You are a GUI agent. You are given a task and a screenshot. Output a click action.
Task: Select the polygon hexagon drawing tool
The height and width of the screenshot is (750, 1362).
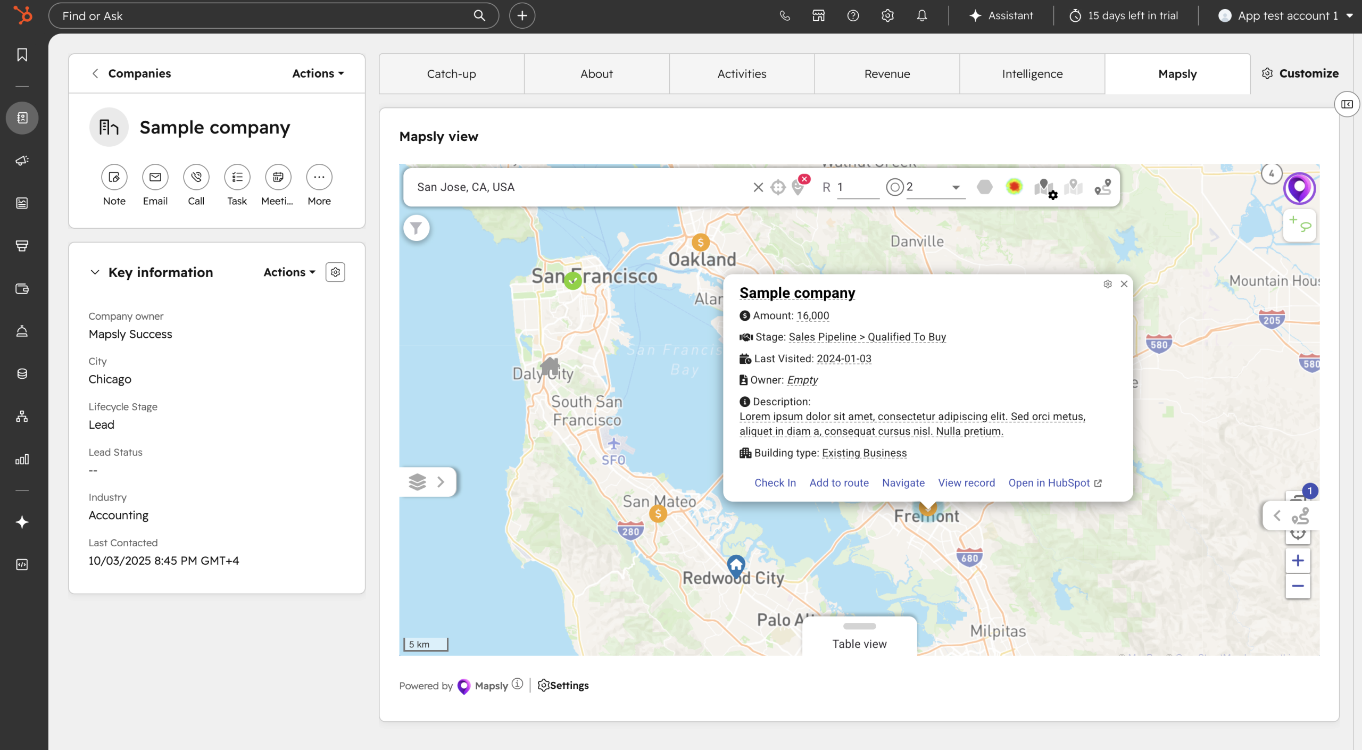pos(984,187)
